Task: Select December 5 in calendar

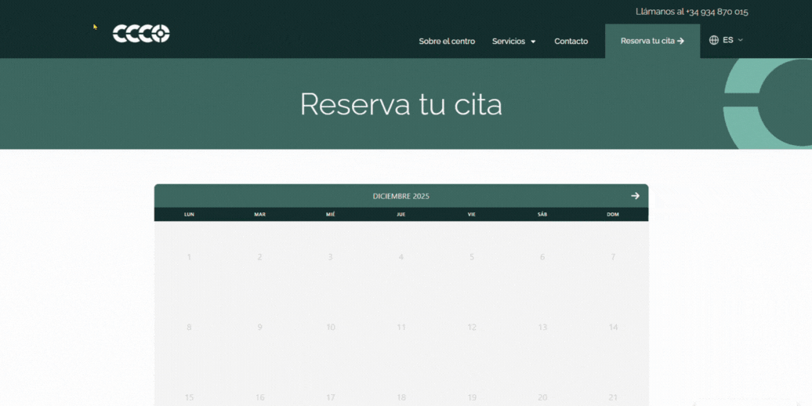Action: 471,257
